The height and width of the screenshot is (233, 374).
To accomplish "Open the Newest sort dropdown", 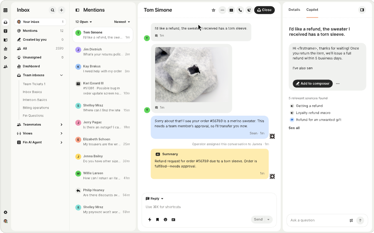I will point(122,22).
